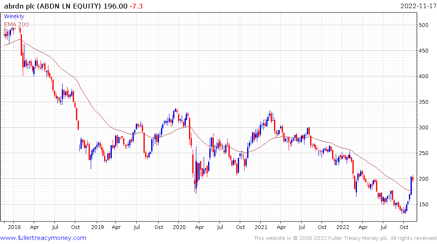Click the copyright notice text
Viewport: 437px width, 244px height.
[345, 238]
